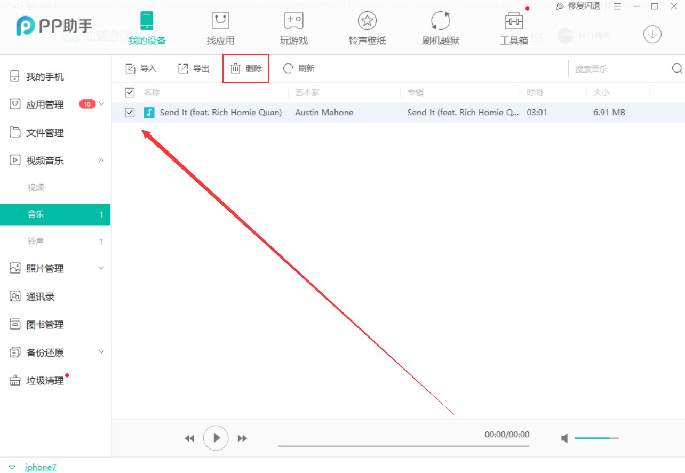Click the Delete (删除) trash icon
The width and height of the screenshot is (685, 473).
click(x=235, y=68)
